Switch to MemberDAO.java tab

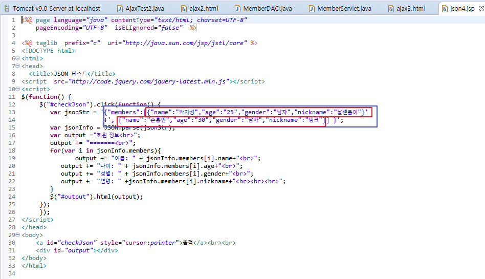[x=263, y=8]
